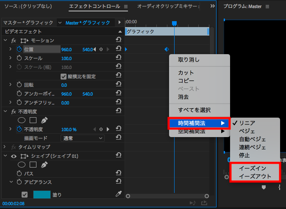Reset the アンチフリッカー parameter
Screen dimensions: 286x209
click(119, 102)
